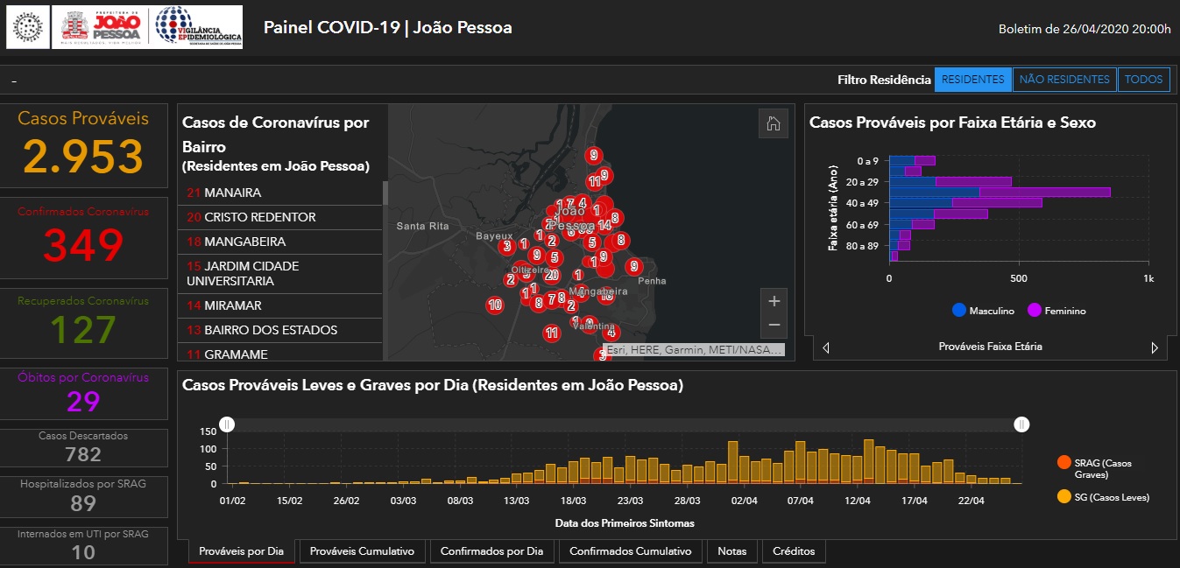
Task: Click Santa Rita label on map
Action: click(x=422, y=227)
